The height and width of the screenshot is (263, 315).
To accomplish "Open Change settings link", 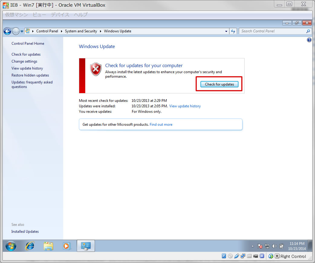I will pyautogui.click(x=24, y=61).
